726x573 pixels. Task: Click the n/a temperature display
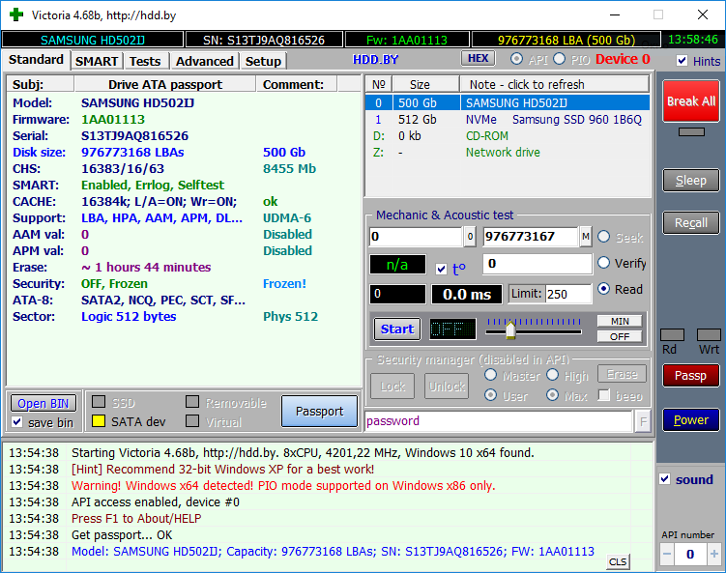pyautogui.click(x=397, y=265)
